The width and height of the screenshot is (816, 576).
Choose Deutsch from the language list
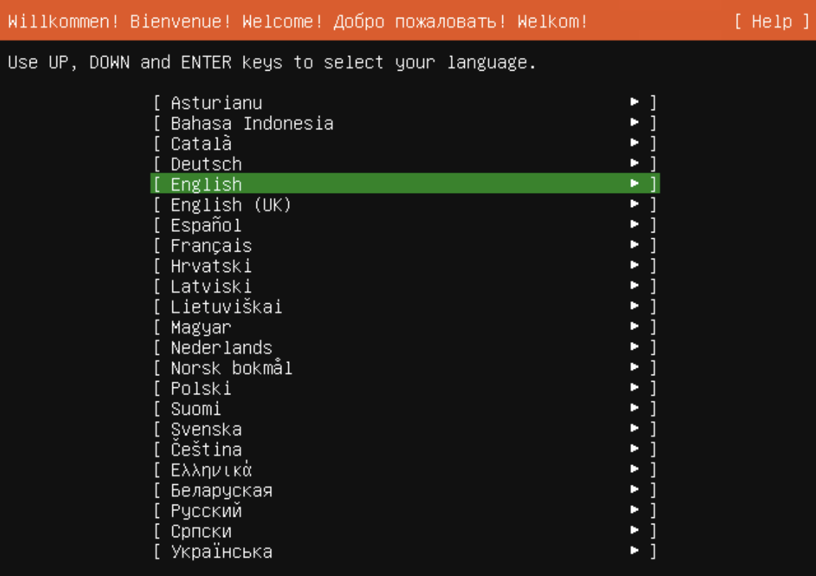[205, 164]
